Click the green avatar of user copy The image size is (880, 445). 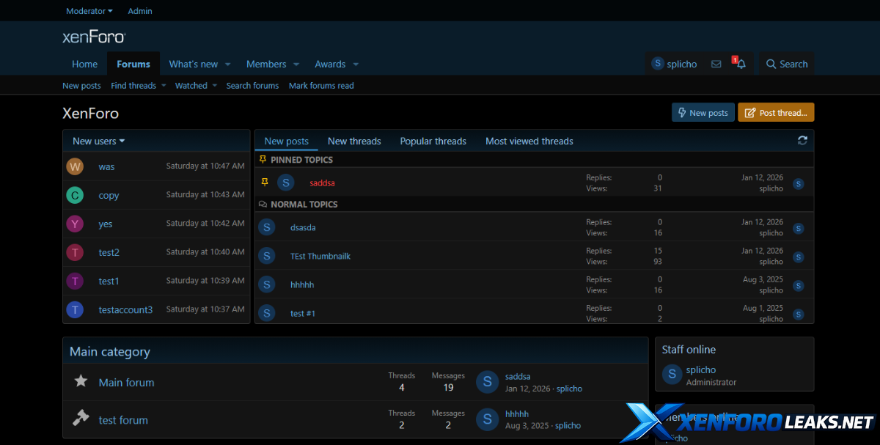[x=75, y=195]
